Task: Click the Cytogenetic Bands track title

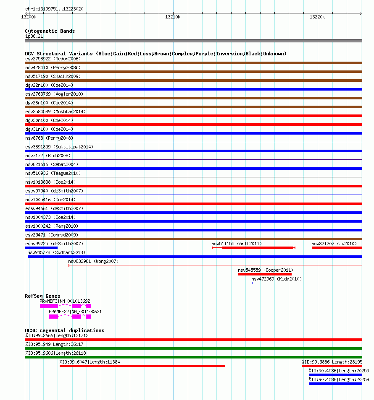Action: 50,31
